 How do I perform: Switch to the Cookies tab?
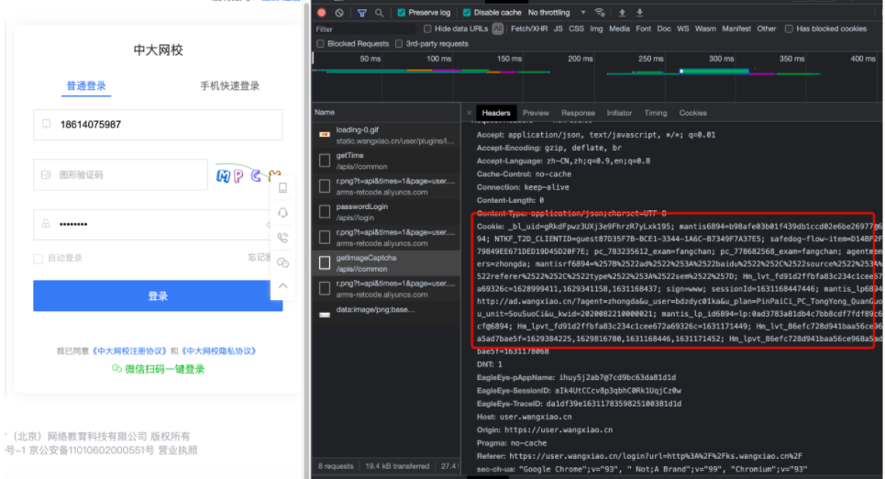692,113
